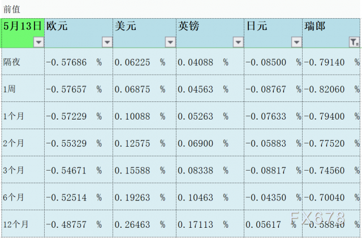The height and width of the screenshot is (238, 362).
Task: Click the cell with value -0.05883
Action: pyautogui.click(x=273, y=142)
